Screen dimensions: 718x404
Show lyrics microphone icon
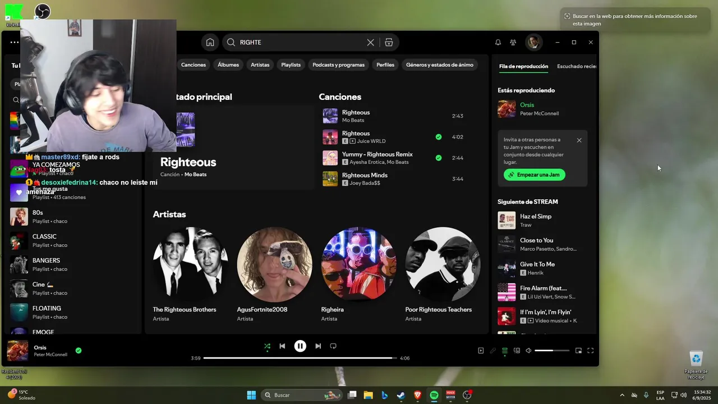pos(493,351)
